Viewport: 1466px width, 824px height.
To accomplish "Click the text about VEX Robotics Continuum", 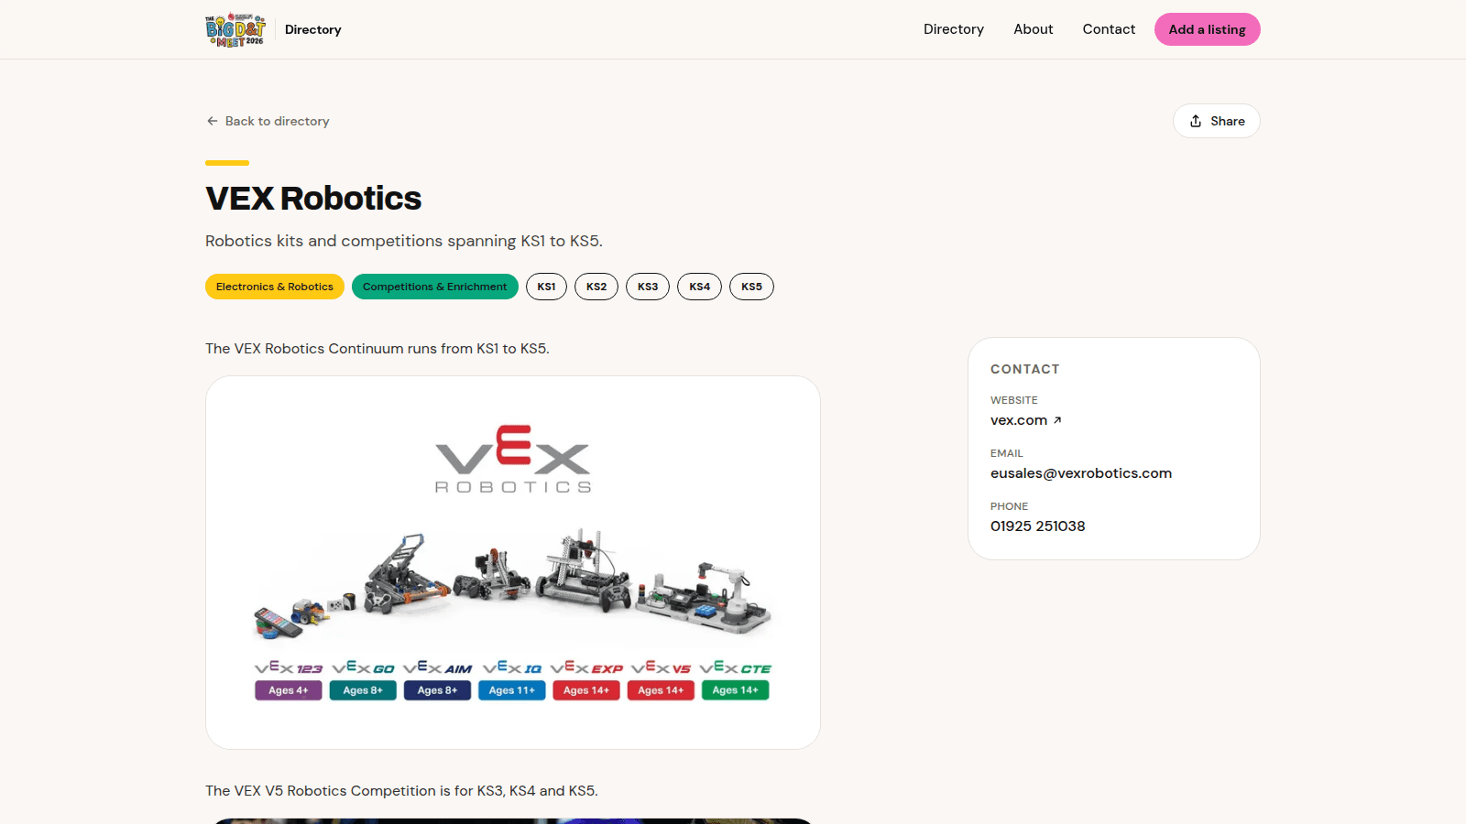I will (x=377, y=349).
